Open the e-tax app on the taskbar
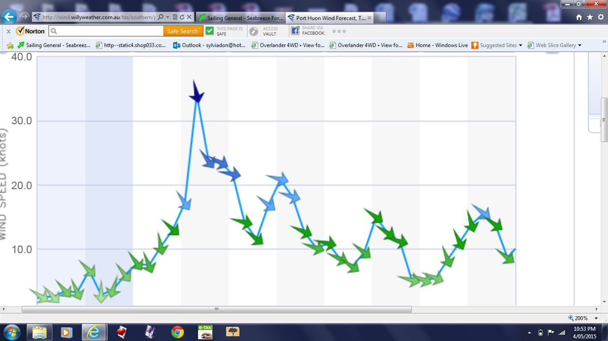Viewport: 608px width, 341px height. (x=205, y=332)
